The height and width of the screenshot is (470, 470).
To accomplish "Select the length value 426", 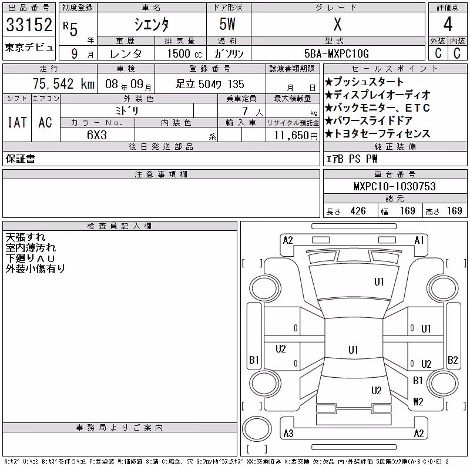I will click(x=358, y=211).
